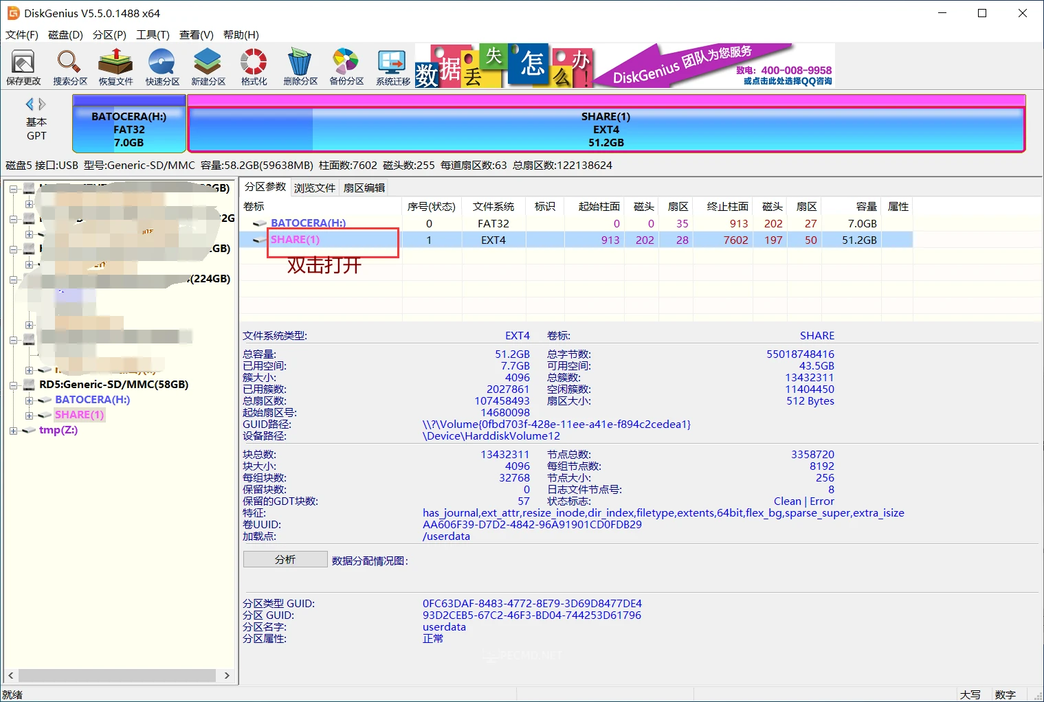Open the 搜索分区 (Search Partition) tool
The height and width of the screenshot is (702, 1044).
click(69, 67)
